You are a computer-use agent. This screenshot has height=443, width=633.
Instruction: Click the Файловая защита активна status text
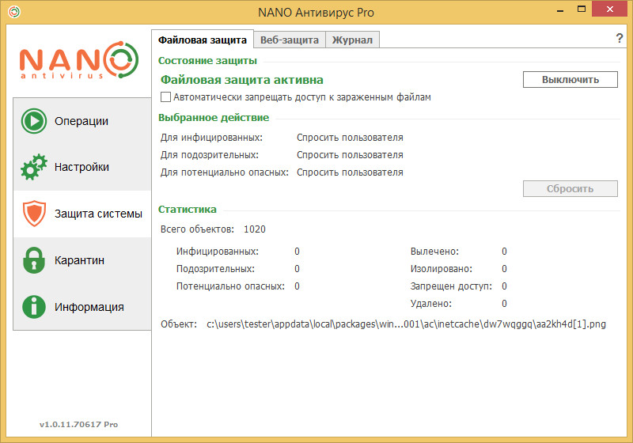click(x=242, y=80)
